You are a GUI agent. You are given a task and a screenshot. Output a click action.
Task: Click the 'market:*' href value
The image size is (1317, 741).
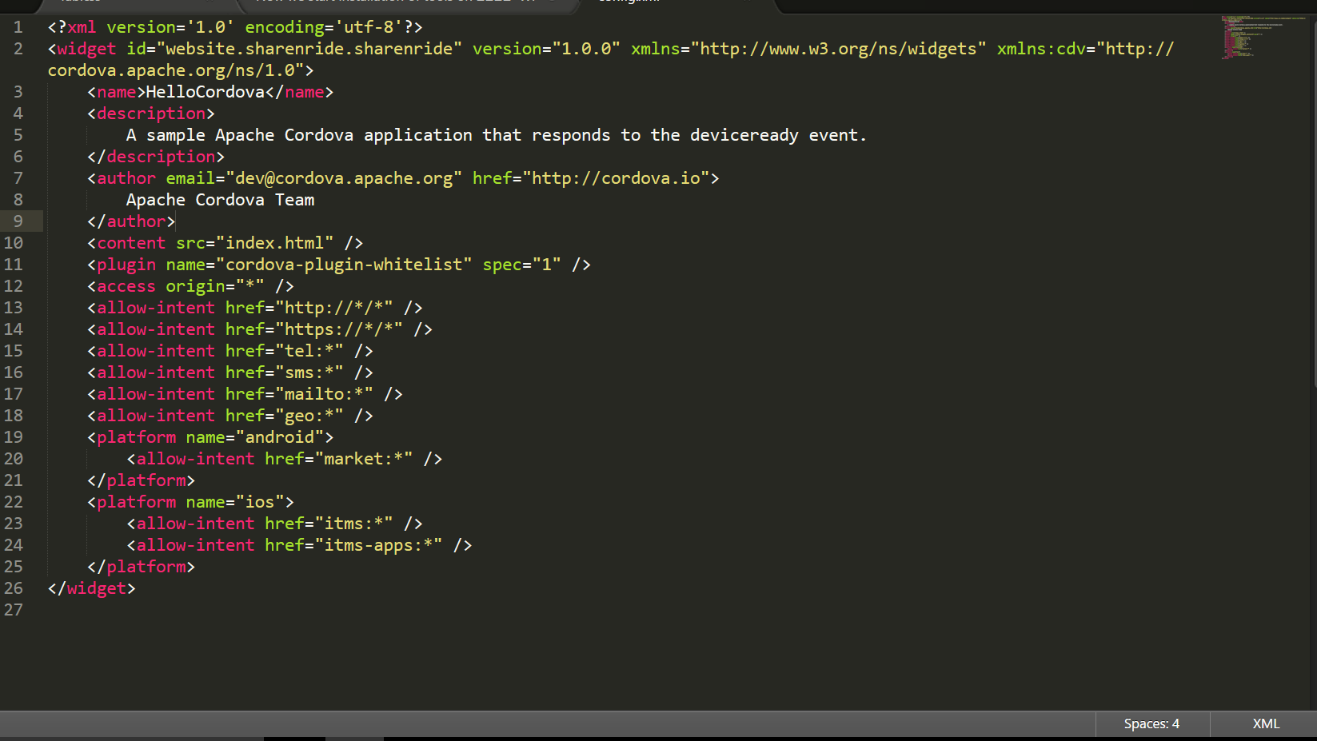(x=364, y=459)
